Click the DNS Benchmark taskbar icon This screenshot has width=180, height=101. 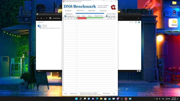(126, 99)
